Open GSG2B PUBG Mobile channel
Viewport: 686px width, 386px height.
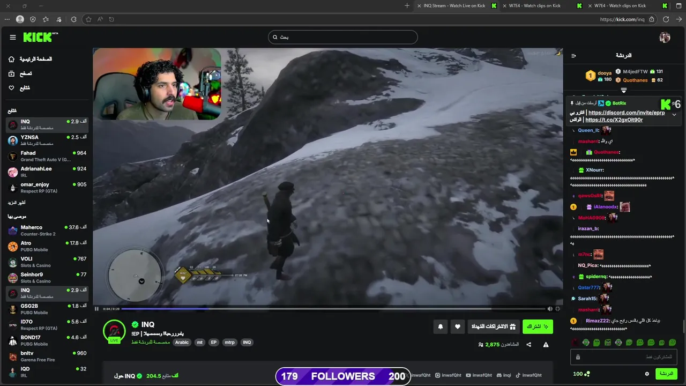coord(47,309)
